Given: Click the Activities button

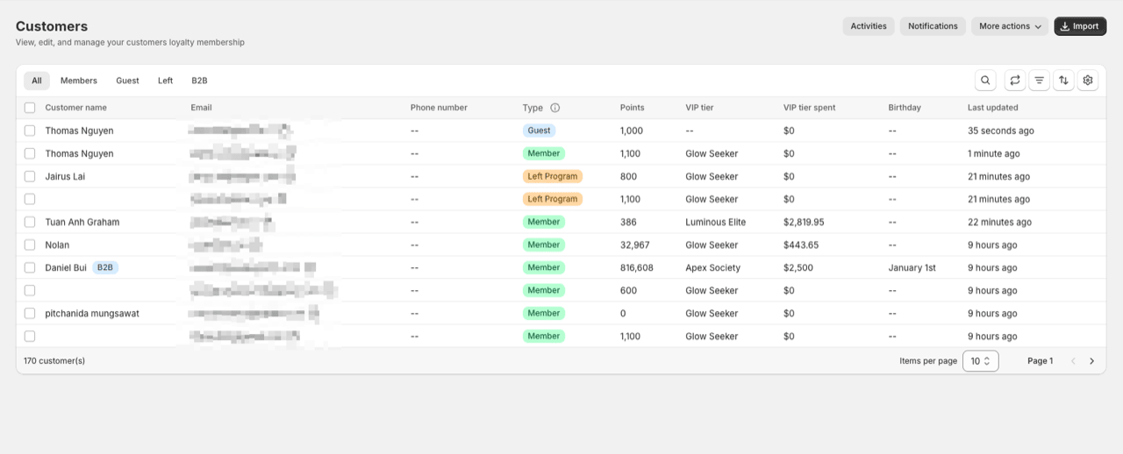Looking at the screenshot, I should click(x=869, y=26).
